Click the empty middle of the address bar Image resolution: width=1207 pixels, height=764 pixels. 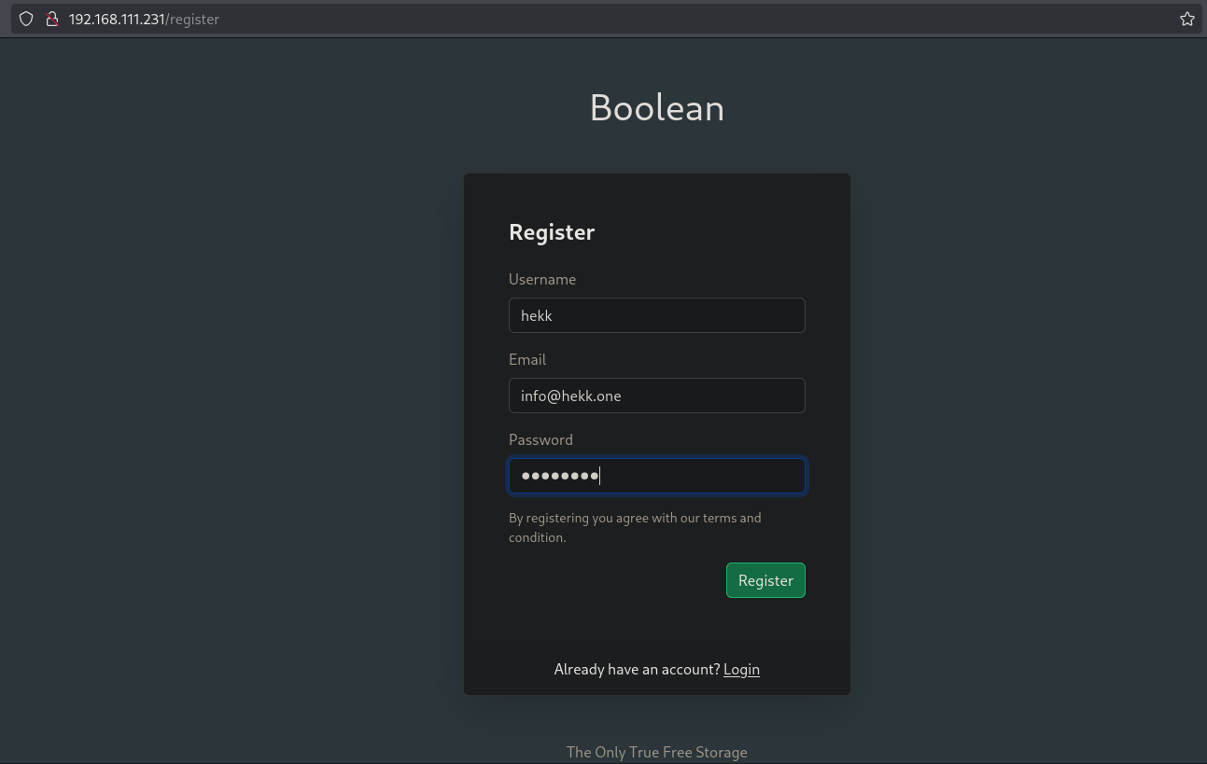point(653,19)
